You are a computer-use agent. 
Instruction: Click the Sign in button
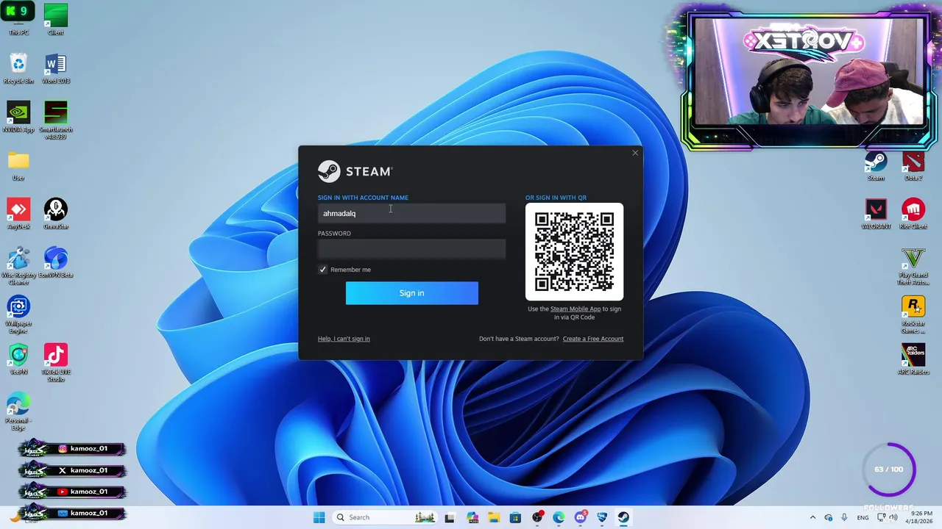(411, 293)
